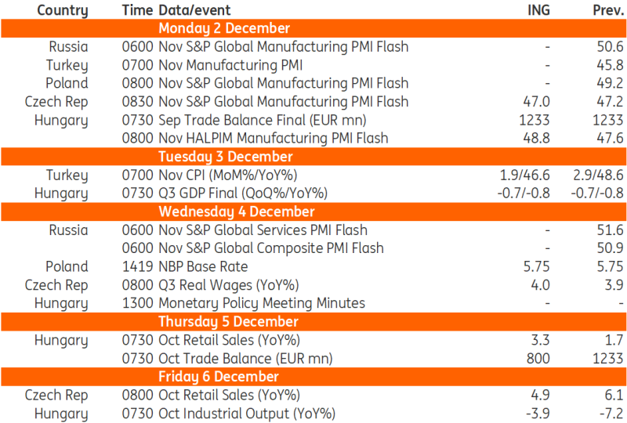Click Nov S&P Global Composite PMI Flash event
This screenshot has width=627, height=423.
click(x=270, y=248)
